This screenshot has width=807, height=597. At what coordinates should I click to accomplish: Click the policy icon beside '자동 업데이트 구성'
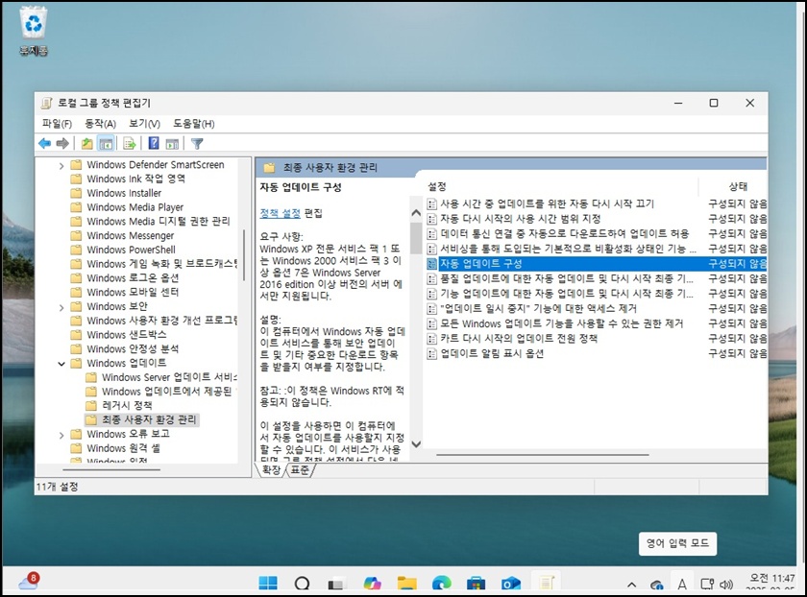[x=431, y=264]
